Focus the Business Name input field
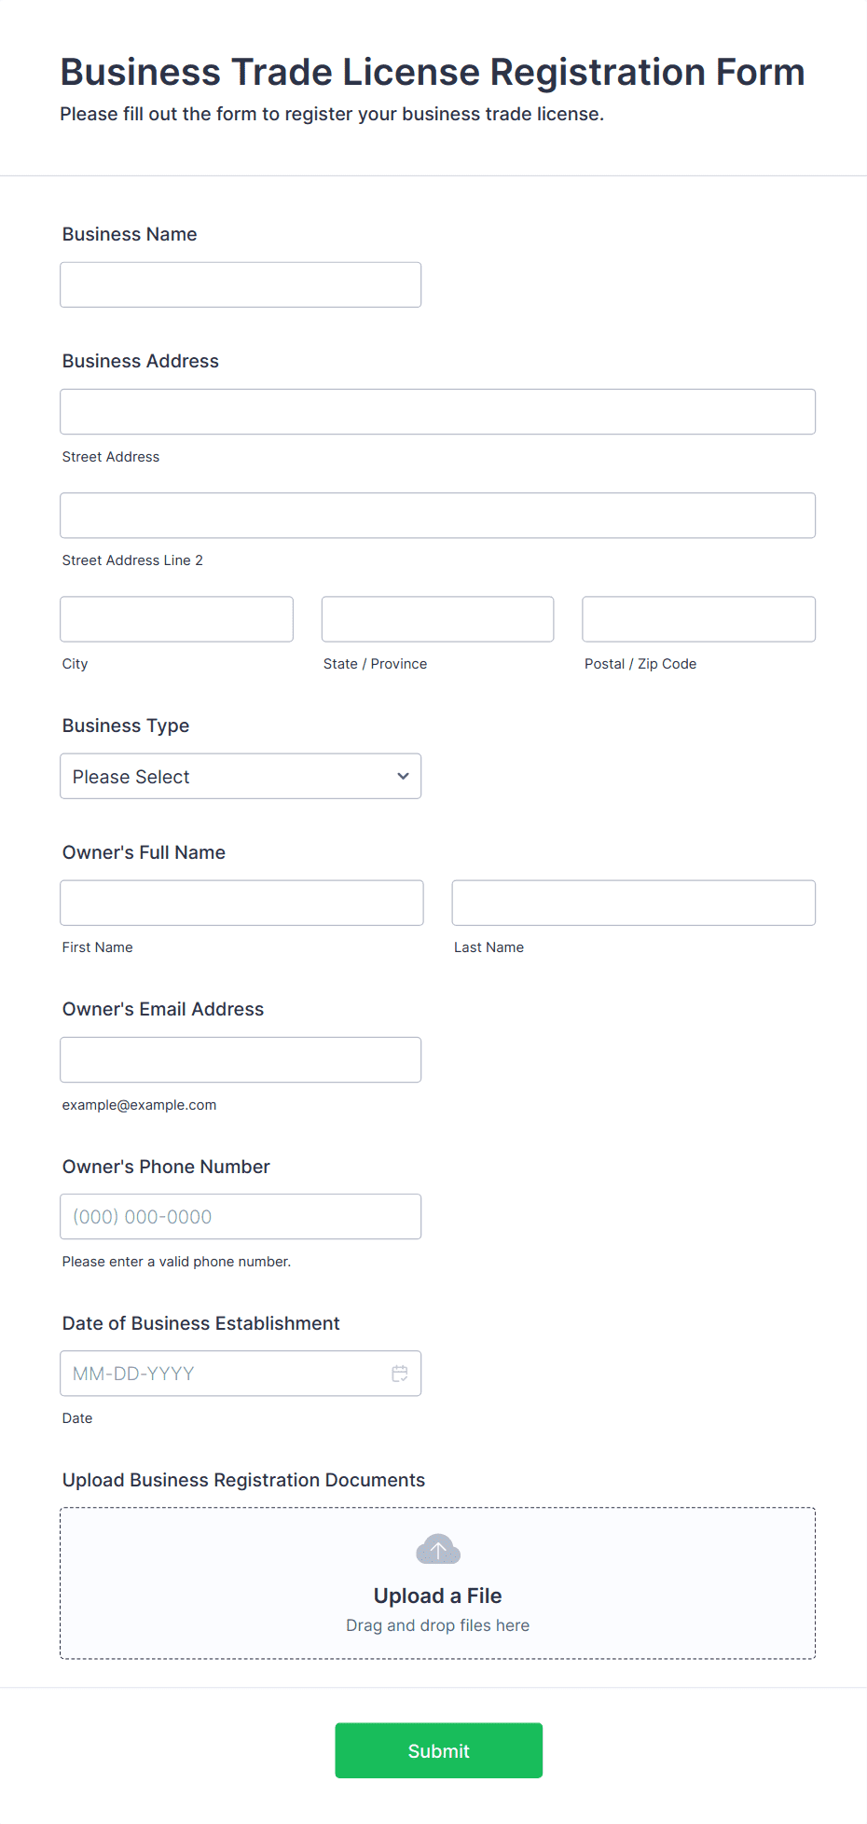 coord(241,284)
